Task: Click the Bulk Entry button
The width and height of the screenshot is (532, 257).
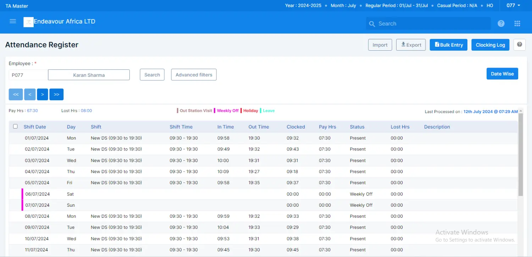Action: coord(448,45)
